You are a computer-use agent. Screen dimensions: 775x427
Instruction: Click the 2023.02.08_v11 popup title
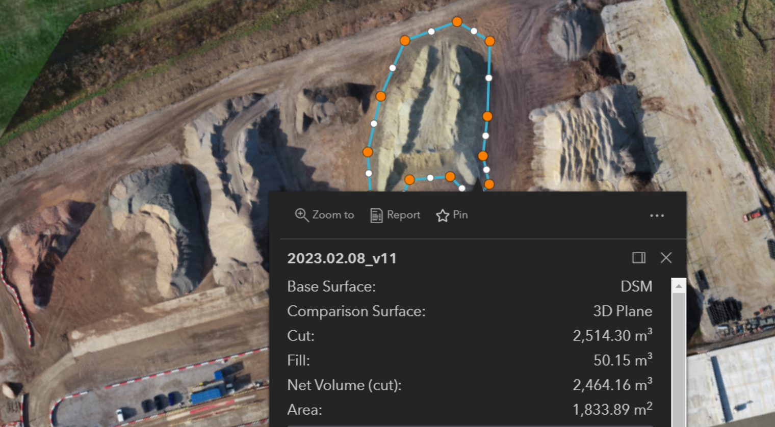pyautogui.click(x=342, y=258)
